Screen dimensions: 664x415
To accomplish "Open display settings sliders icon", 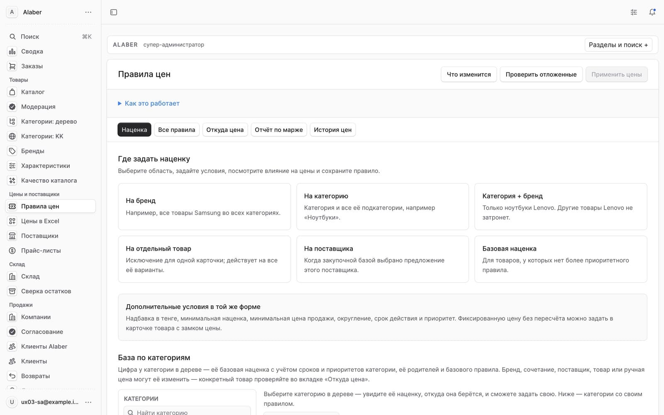I will 634,12.
